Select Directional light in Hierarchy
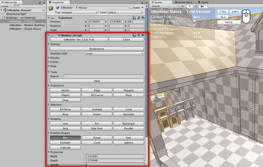The image size is (263, 167). coord(16,14)
